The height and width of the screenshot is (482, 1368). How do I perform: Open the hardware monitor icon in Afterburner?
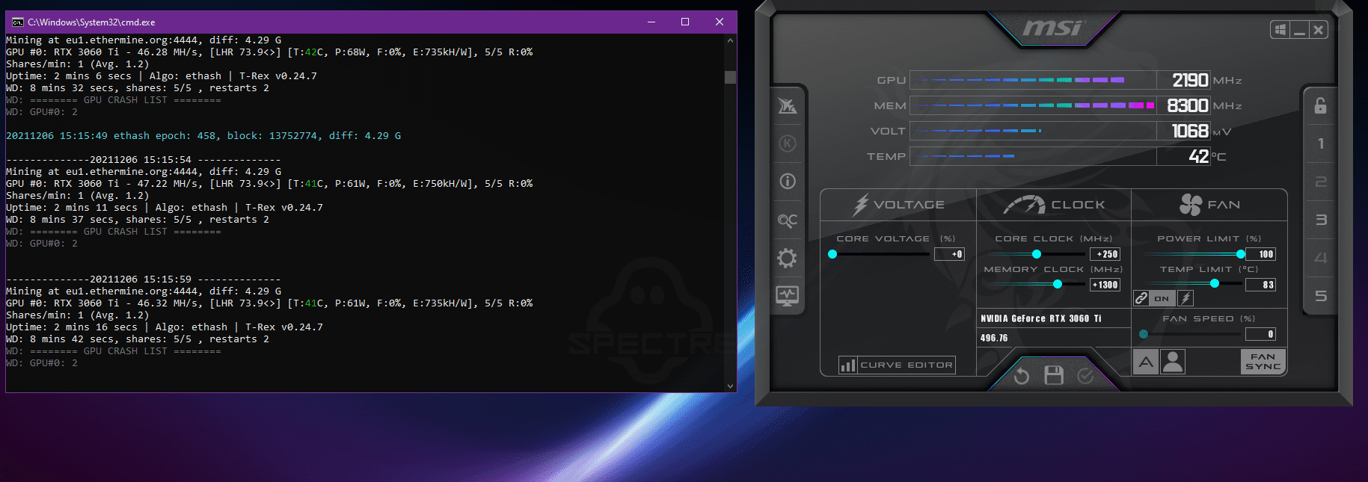788,296
